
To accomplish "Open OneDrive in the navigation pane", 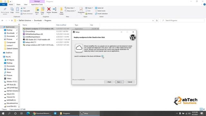I will [x=9, y=53].
